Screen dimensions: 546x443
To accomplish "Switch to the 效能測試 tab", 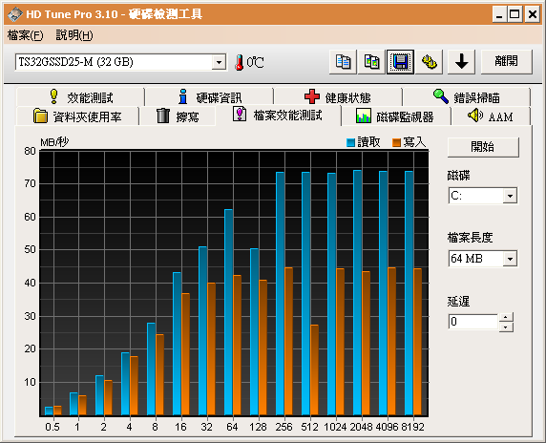I will [80, 97].
